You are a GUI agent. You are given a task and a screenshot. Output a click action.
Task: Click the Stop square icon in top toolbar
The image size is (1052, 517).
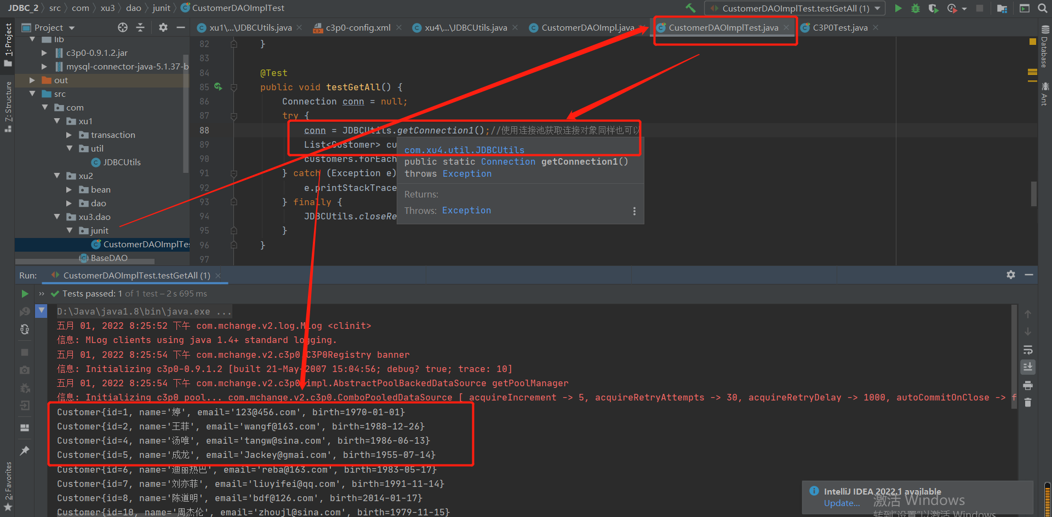(x=980, y=8)
